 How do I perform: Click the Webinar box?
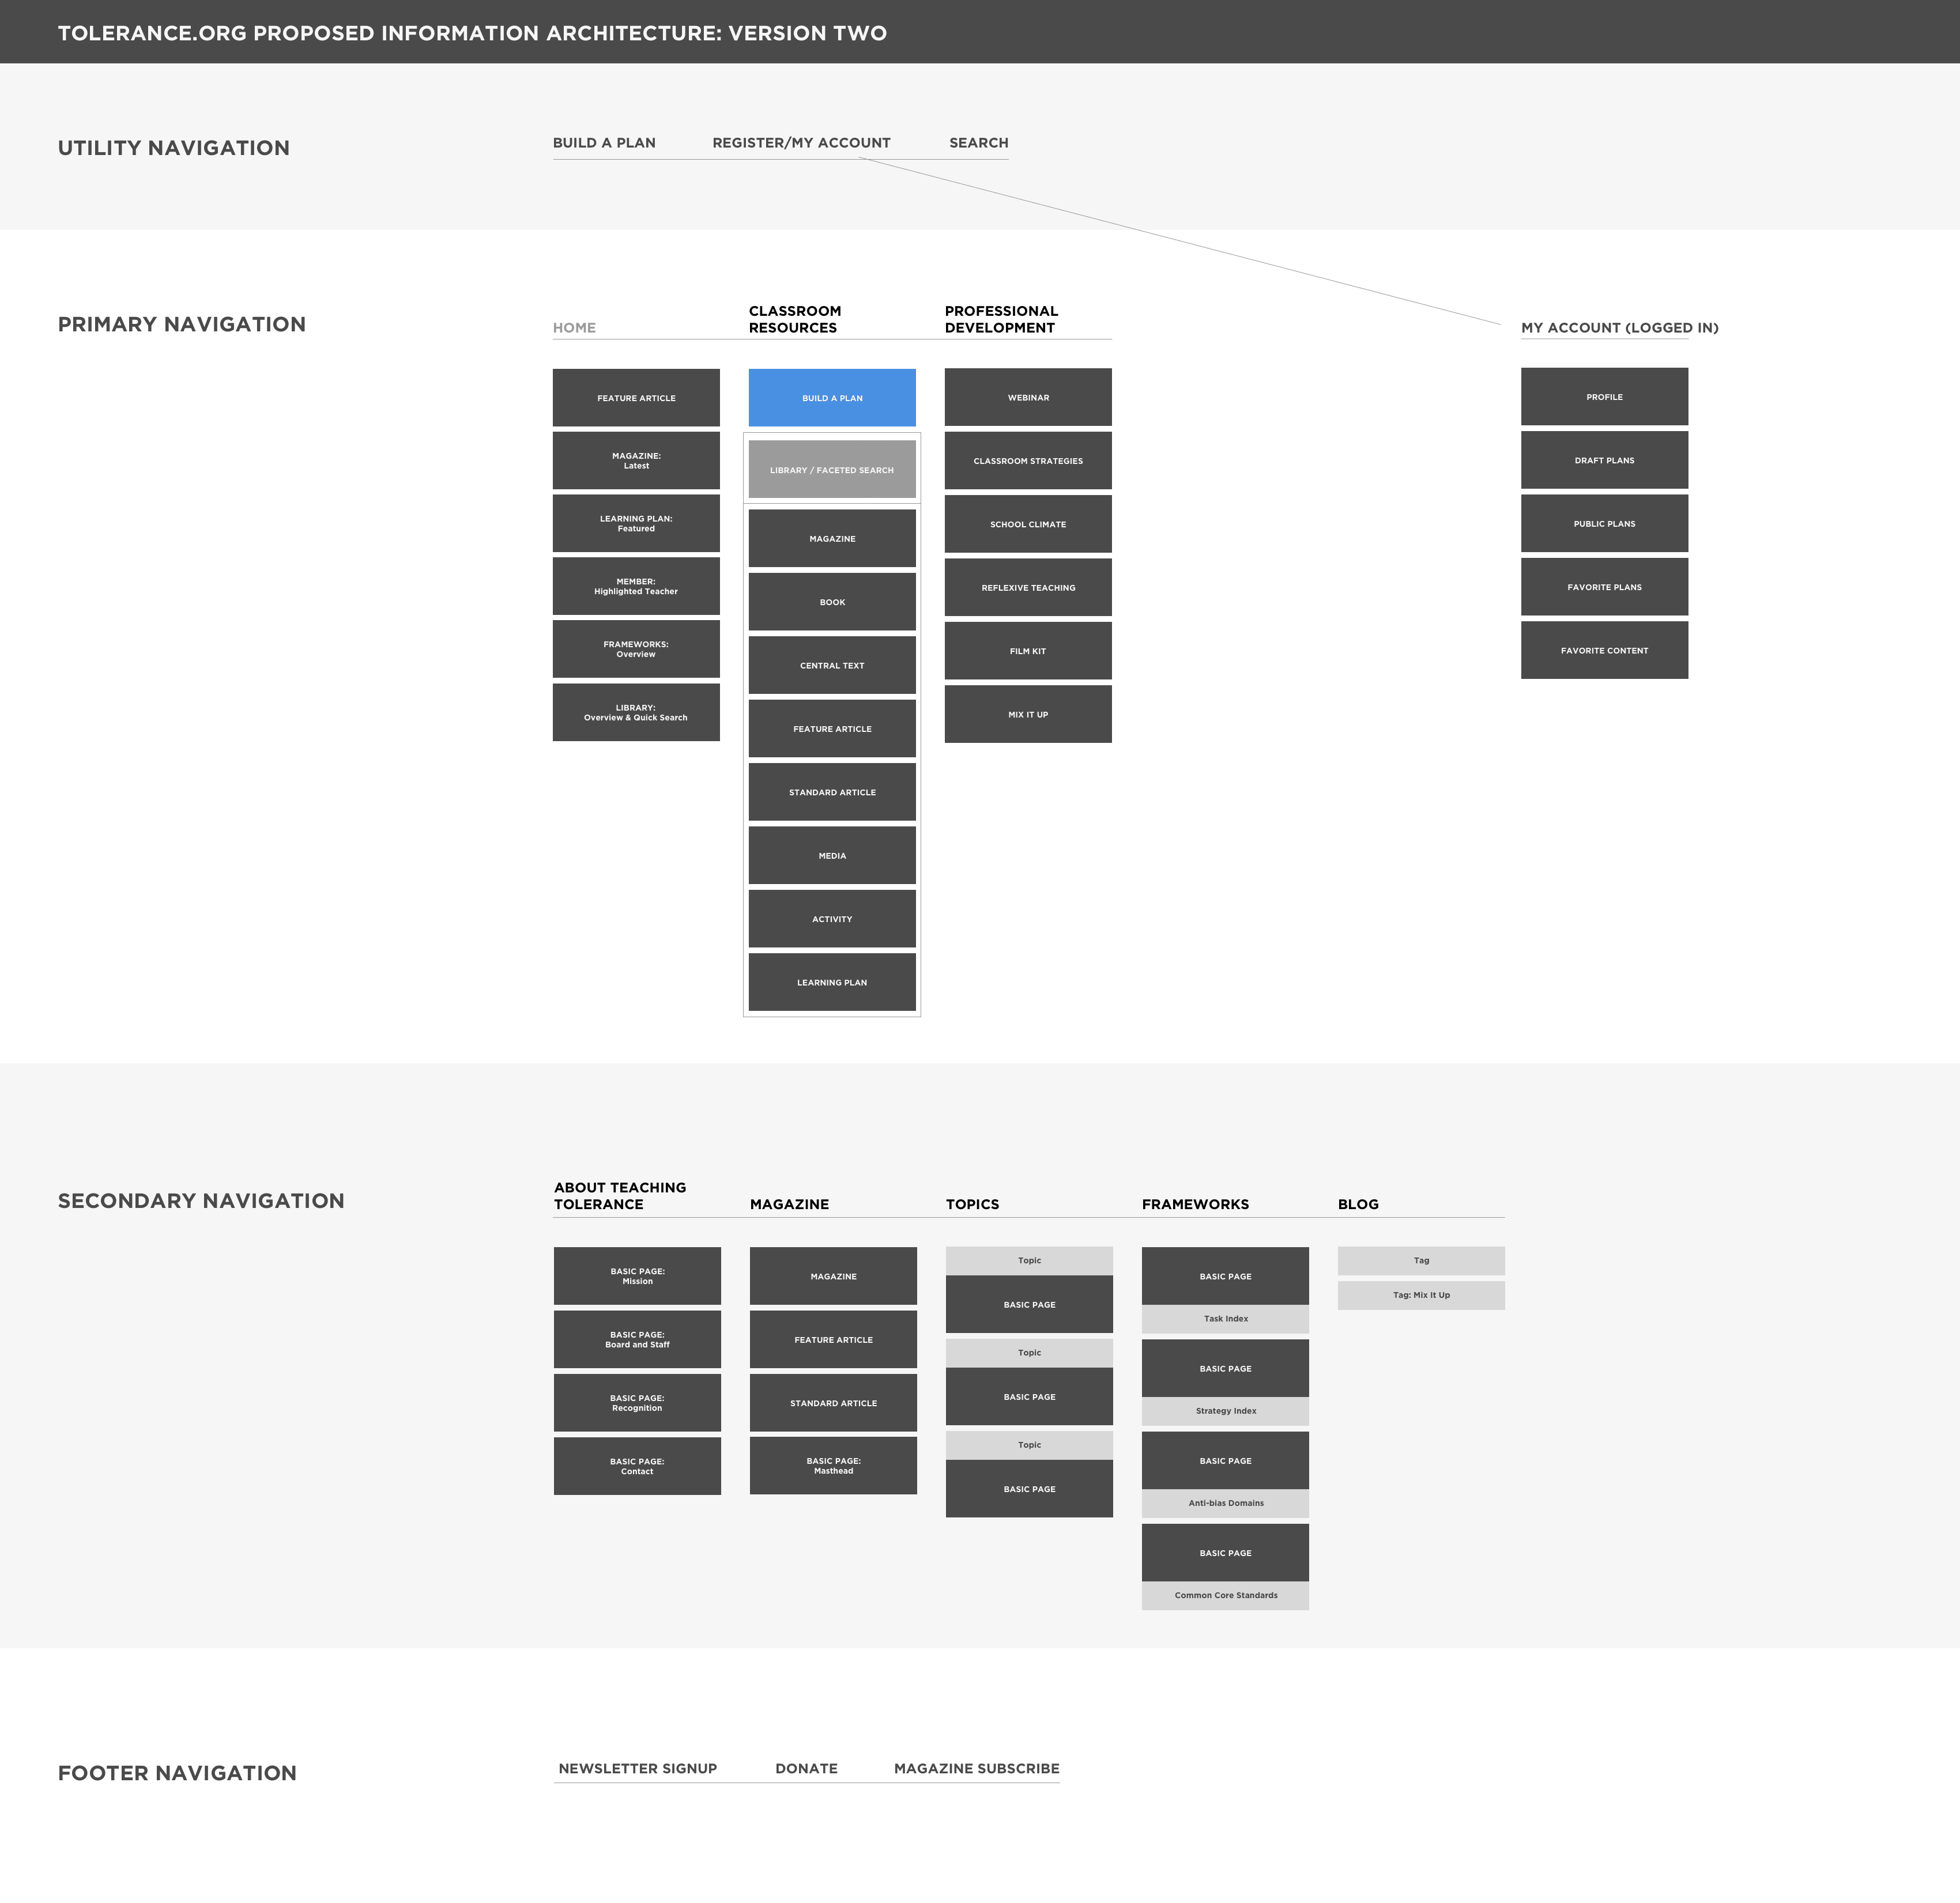[1028, 397]
